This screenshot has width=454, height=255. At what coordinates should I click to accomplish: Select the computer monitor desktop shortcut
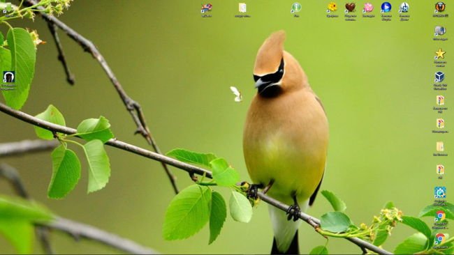[440, 31]
